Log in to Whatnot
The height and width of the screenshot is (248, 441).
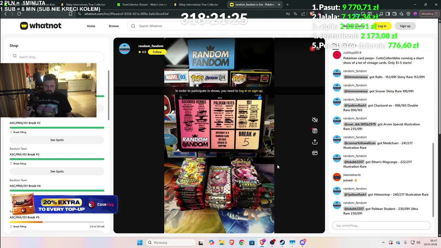click(x=382, y=26)
